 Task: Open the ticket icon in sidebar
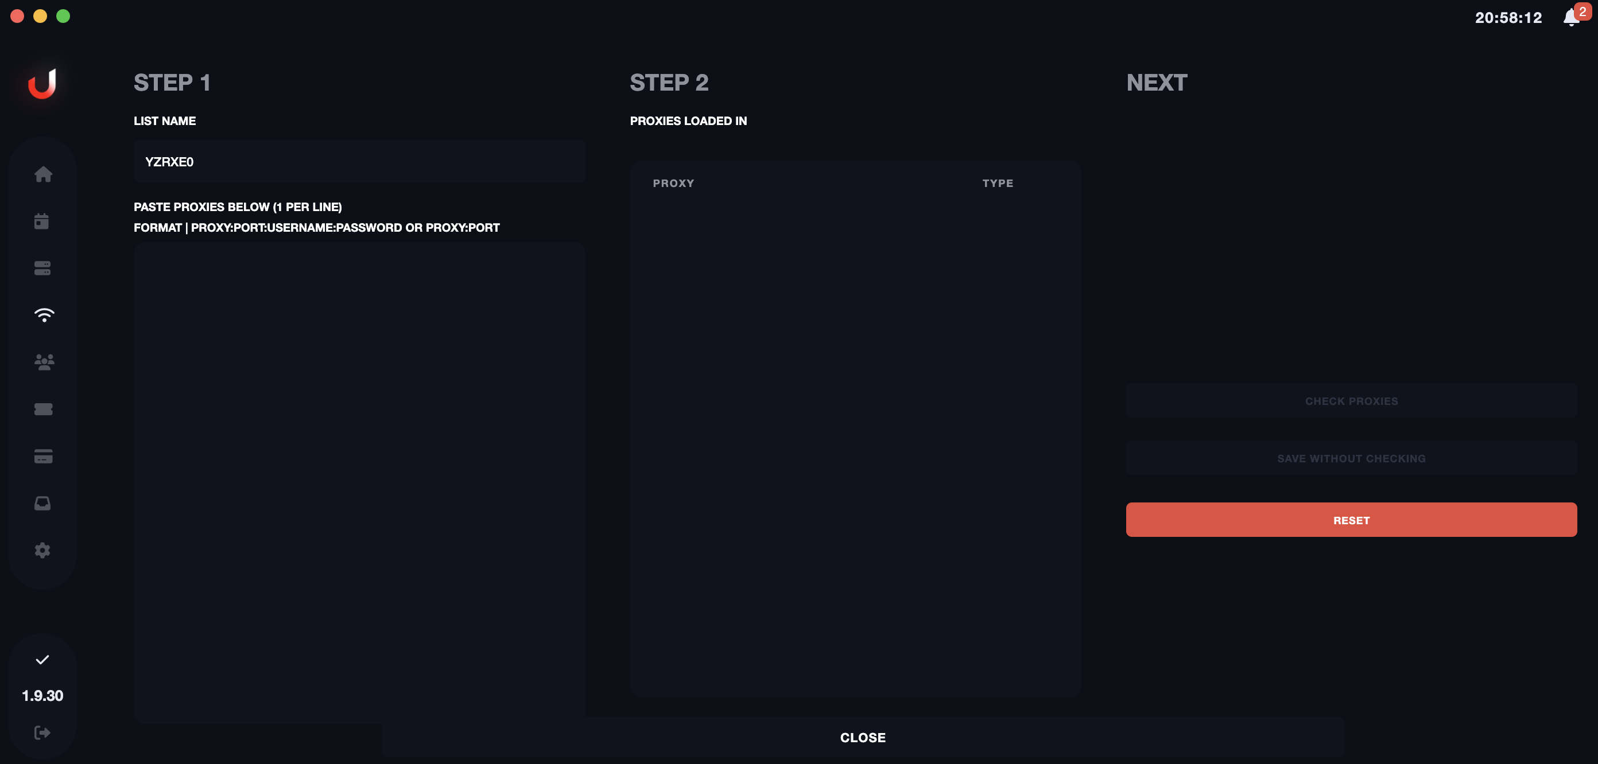(43, 410)
